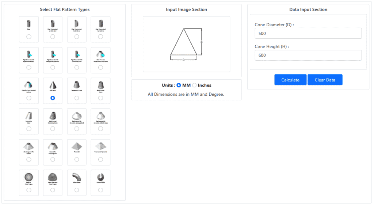Select the Rectangular To Round radio button
The image size is (374, 205).
point(28,159)
